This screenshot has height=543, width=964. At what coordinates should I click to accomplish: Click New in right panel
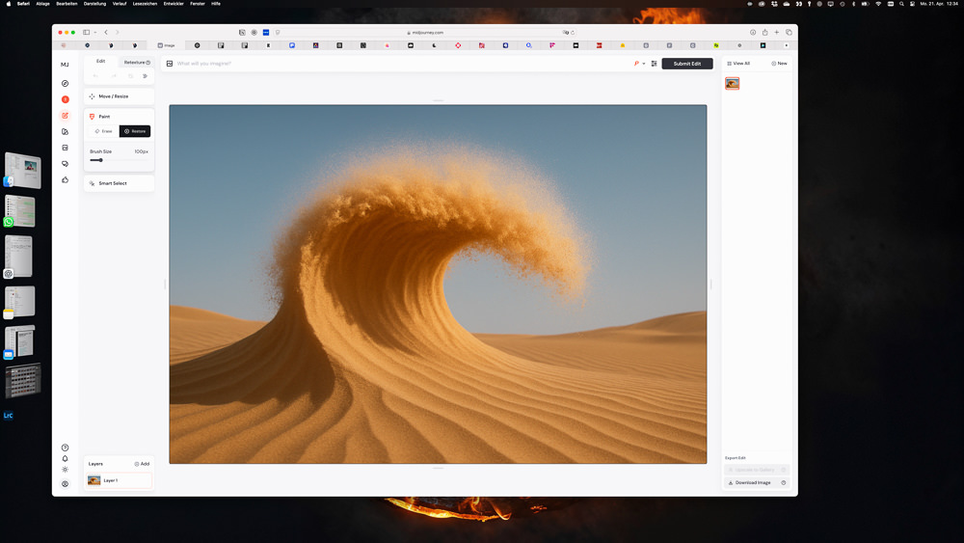click(779, 64)
